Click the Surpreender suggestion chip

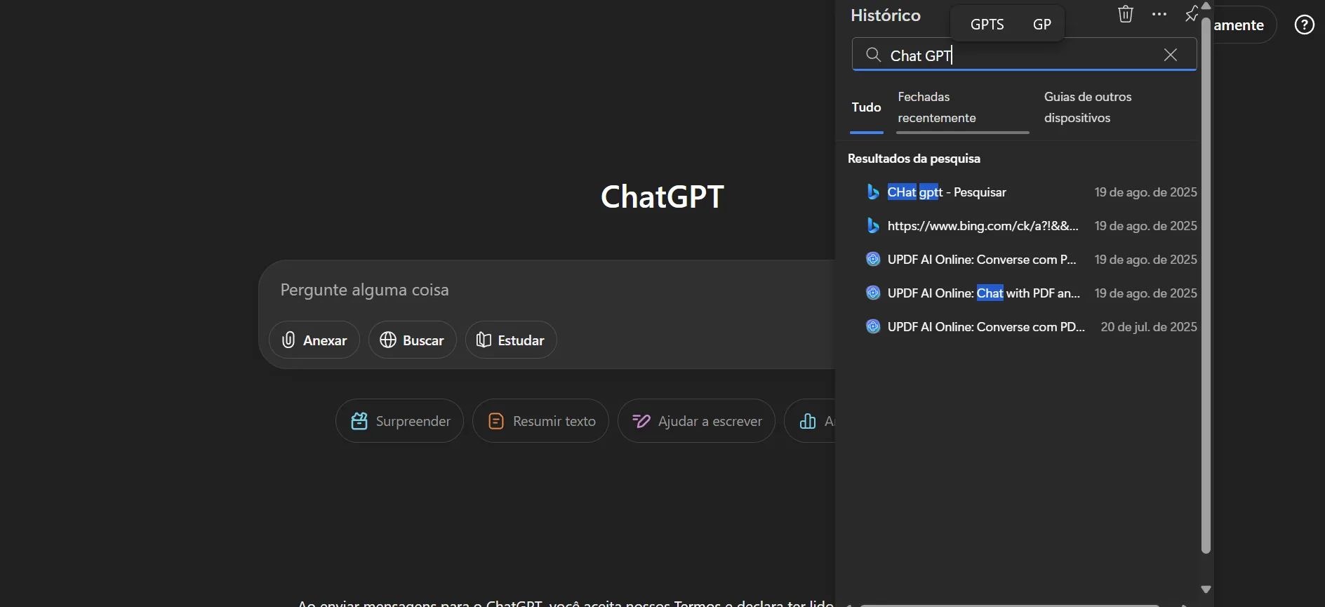[400, 421]
